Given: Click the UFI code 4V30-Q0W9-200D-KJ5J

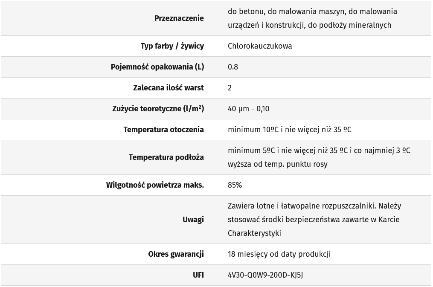Looking at the screenshot, I should coord(265,275).
